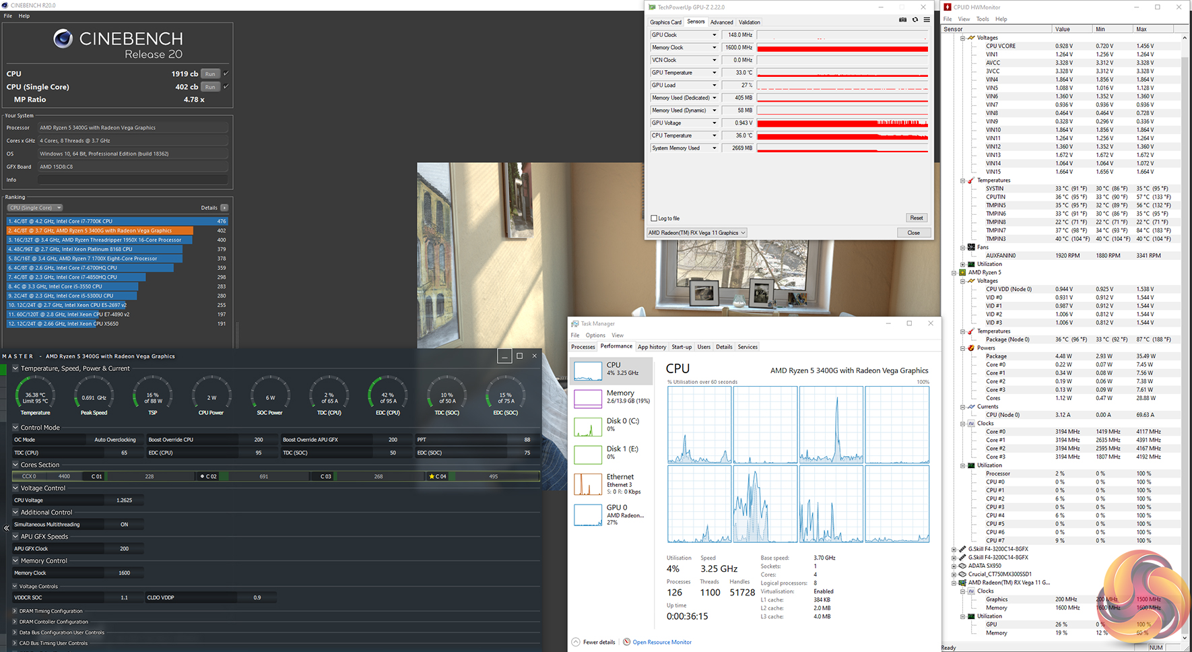Click the Memory graph thumbnail in Task Manager

pos(587,398)
